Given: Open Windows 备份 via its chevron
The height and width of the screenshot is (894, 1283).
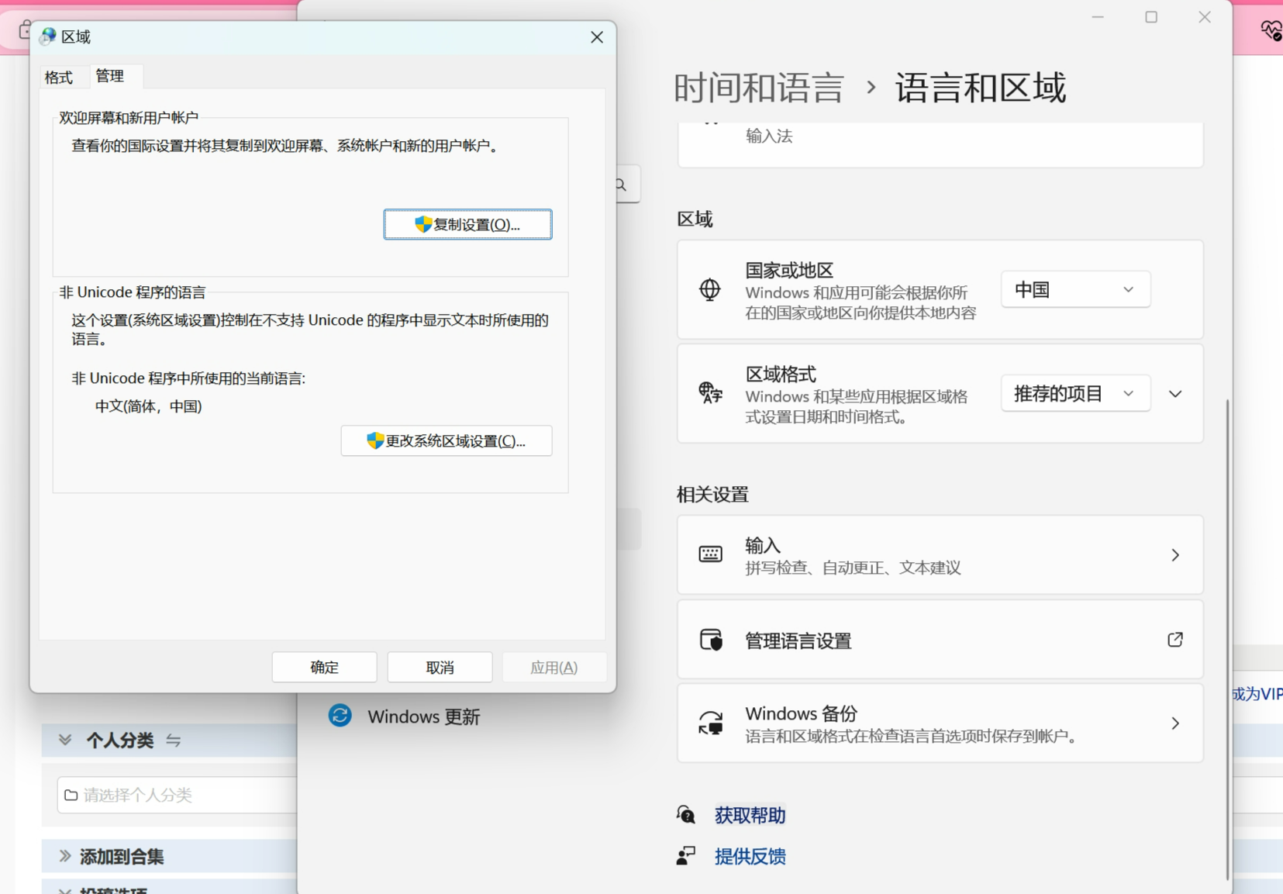Looking at the screenshot, I should point(1175,723).
